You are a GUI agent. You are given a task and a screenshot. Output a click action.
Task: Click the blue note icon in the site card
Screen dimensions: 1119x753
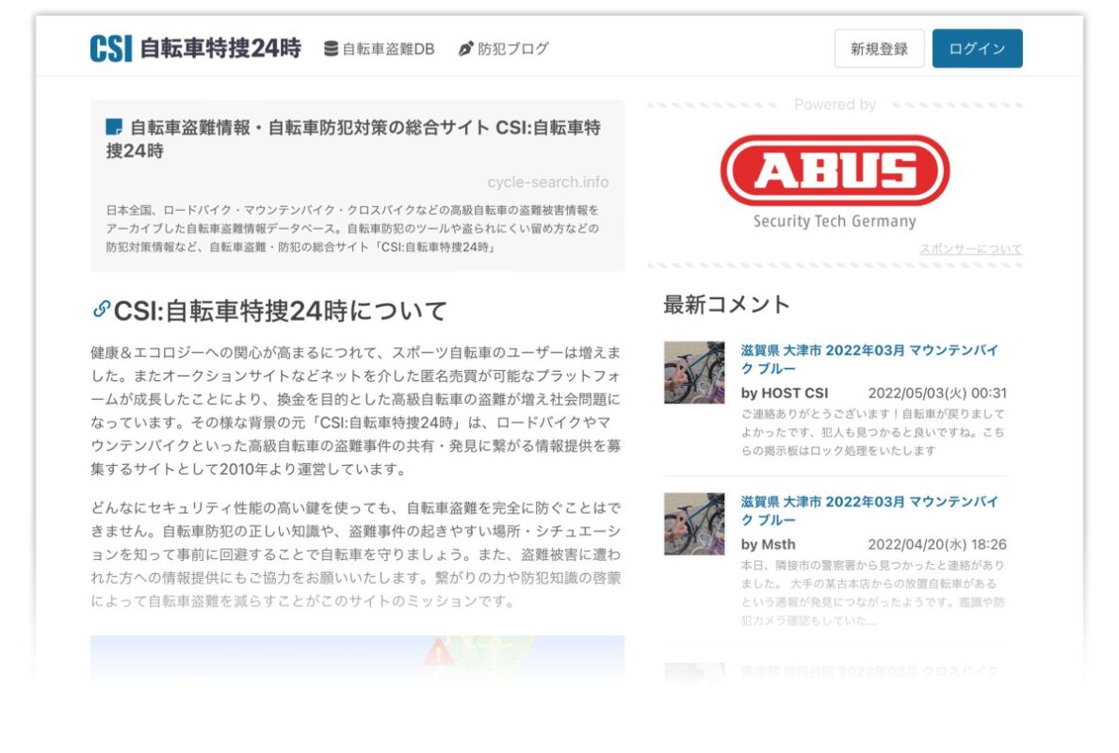tap(114, 127)
